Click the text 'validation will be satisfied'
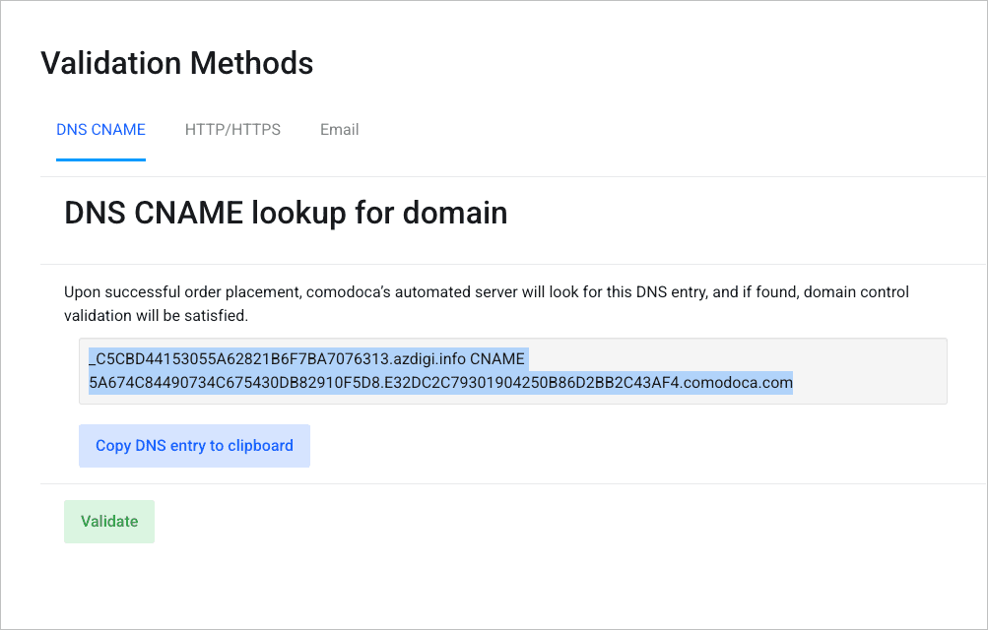 point(157,316)
